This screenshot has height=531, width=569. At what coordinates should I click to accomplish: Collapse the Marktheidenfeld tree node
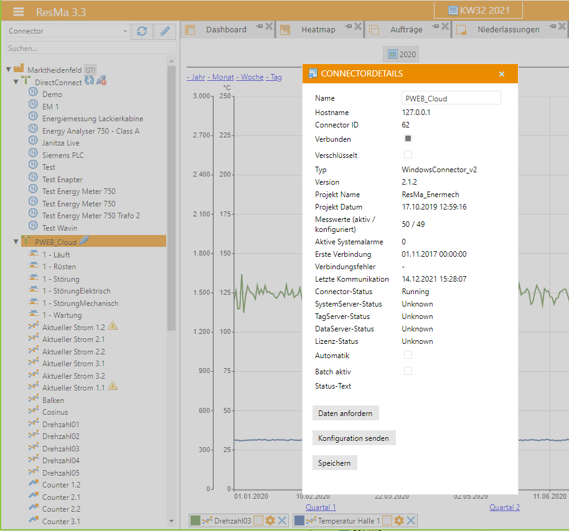click(9, 69)
